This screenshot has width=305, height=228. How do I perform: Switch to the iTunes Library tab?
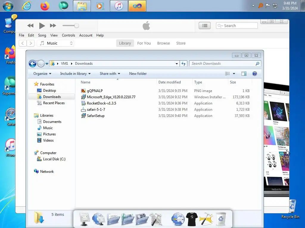125,43
